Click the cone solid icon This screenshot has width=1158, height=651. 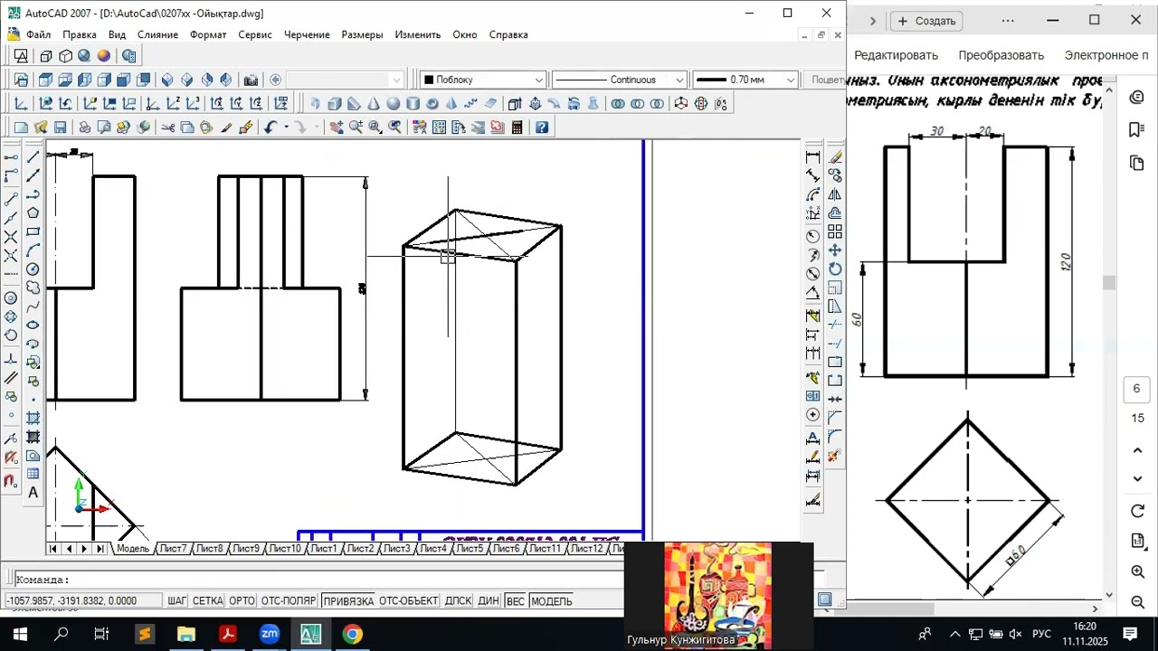(x=374, y=104)
